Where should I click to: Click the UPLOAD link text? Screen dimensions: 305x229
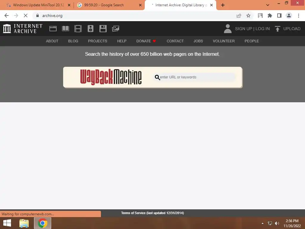coord(292,29)
